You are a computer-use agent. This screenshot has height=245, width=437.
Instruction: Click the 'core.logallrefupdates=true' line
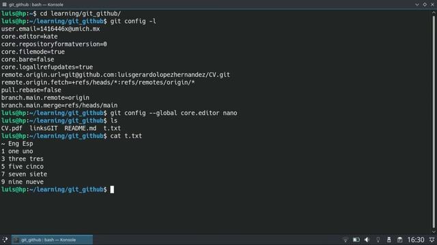tap(47, 67)
